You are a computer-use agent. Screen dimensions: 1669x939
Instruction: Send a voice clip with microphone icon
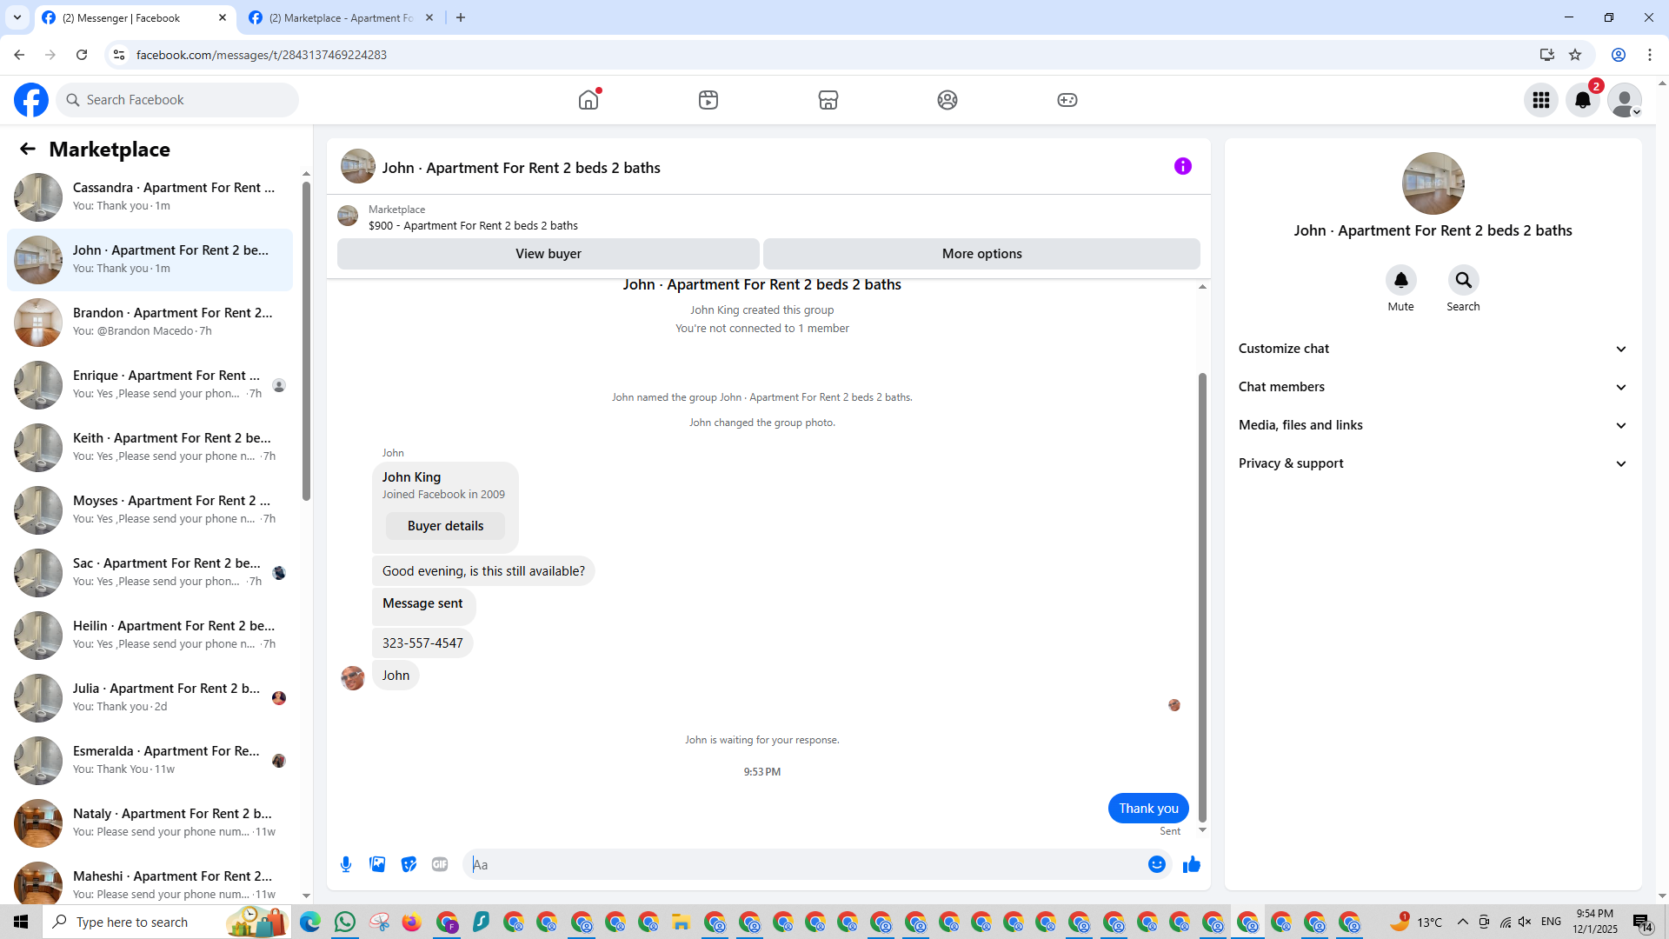point(346,864)
